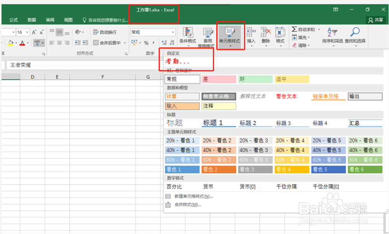Toggle middle align for cell text
Viewport: 389px width, 234px height.
pos(59,32)
